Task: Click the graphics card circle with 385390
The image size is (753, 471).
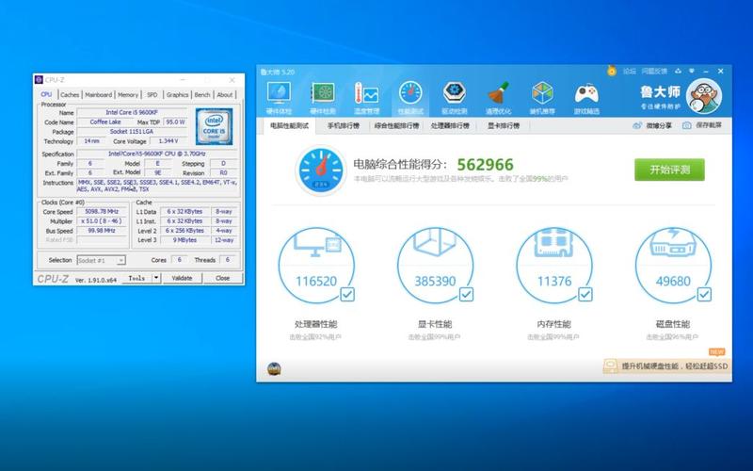Action: (435, 266)
